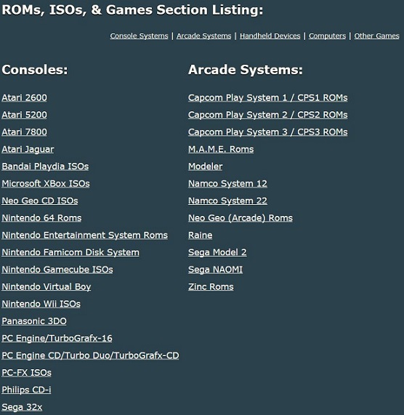Visit the Atari Jaguar link
This screenshot has width=404, height=415.
coord(28,149)
